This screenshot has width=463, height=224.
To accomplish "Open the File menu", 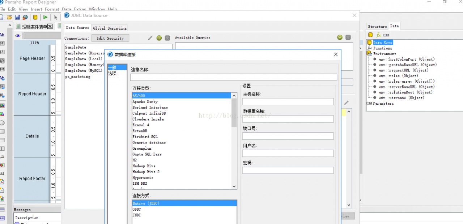I will pyautogui.click(x=3, y=9).
